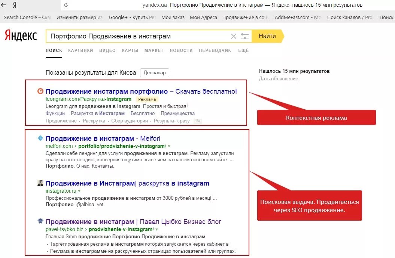
Task: Change region via Денпасар button
Action: (154, 73)
